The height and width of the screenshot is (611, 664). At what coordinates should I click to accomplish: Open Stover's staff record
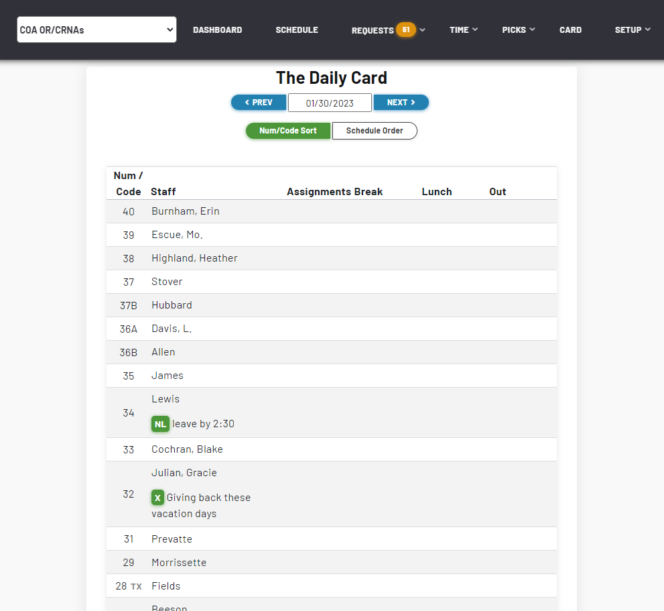pyautogui.click(x=166, y=281)
